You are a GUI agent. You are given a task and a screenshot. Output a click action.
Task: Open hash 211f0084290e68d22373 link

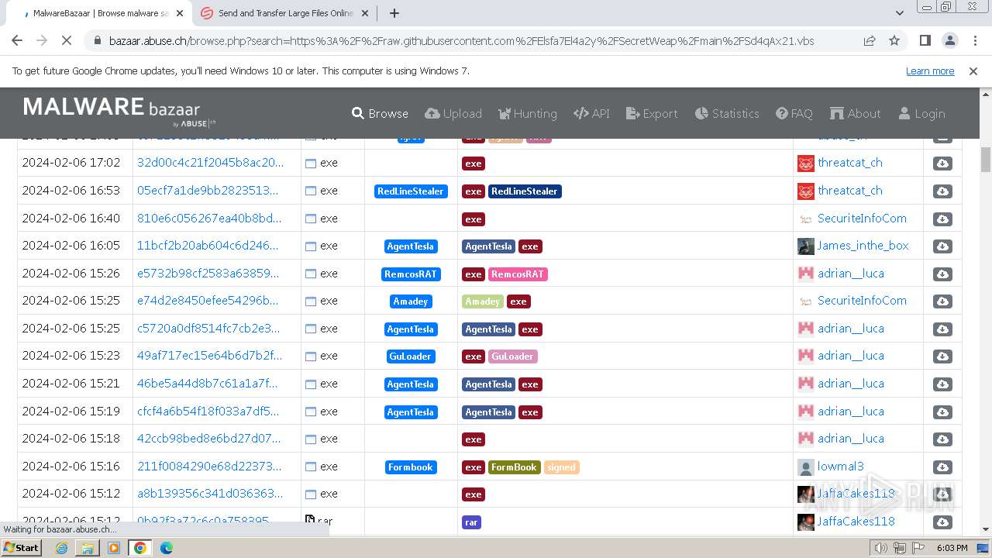(209, 467)
